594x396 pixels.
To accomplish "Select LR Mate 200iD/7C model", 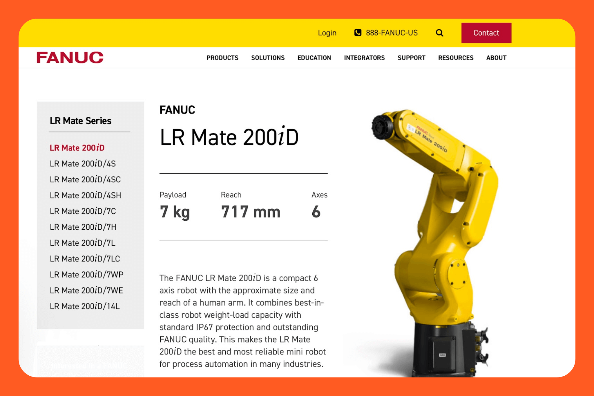I will 83,211.
